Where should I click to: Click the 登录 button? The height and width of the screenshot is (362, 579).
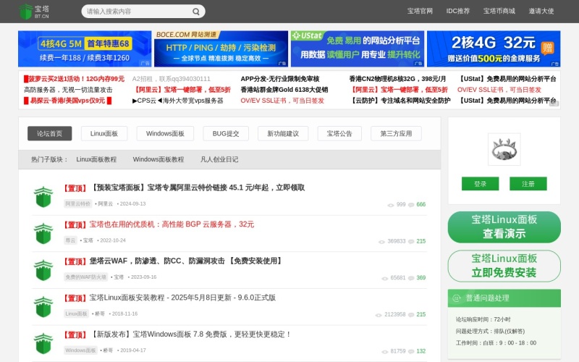[480, 184]
